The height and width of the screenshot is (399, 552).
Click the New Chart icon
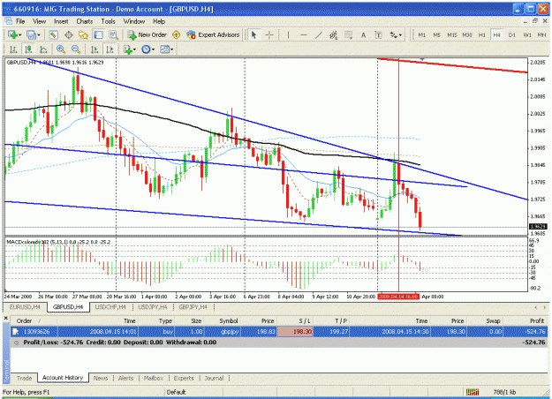pyautogui.click(x=13, y=34)
